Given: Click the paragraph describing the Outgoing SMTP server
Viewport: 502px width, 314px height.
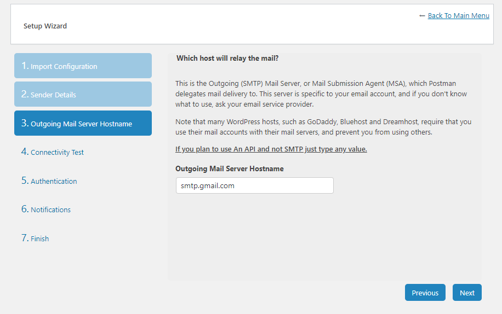Looking at the screenshot, I should tap(321, 94).
